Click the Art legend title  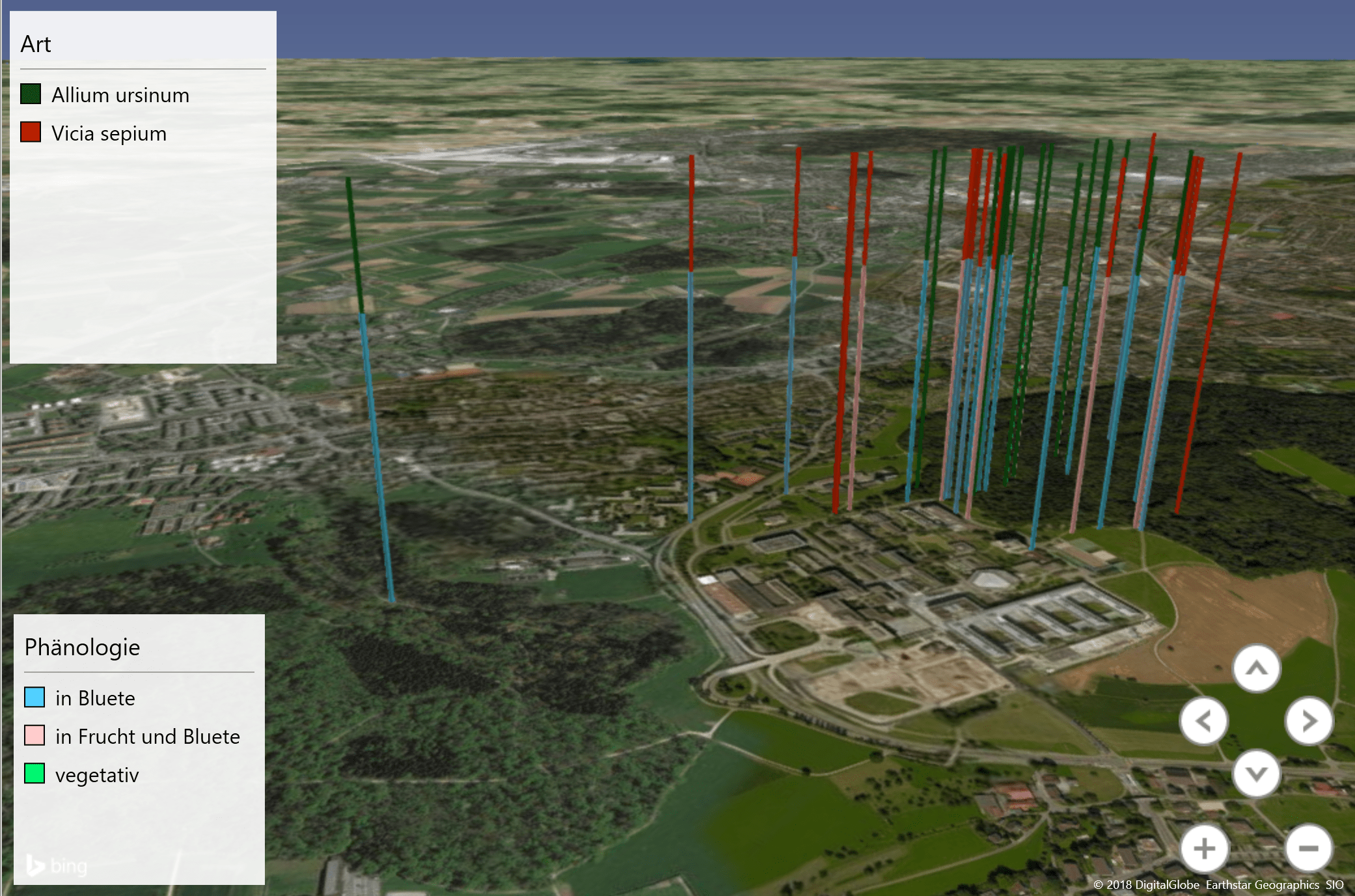coord(36,44)
